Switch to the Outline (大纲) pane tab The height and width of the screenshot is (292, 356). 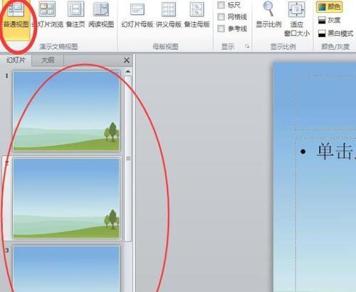[x=48, y=61]
